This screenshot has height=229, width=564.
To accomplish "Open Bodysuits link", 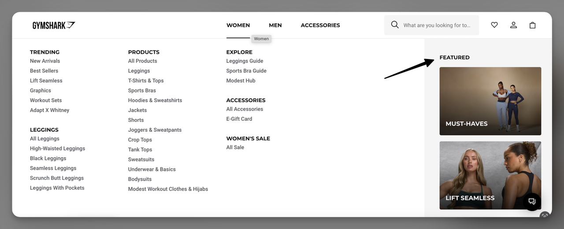I will pos(140,179).
